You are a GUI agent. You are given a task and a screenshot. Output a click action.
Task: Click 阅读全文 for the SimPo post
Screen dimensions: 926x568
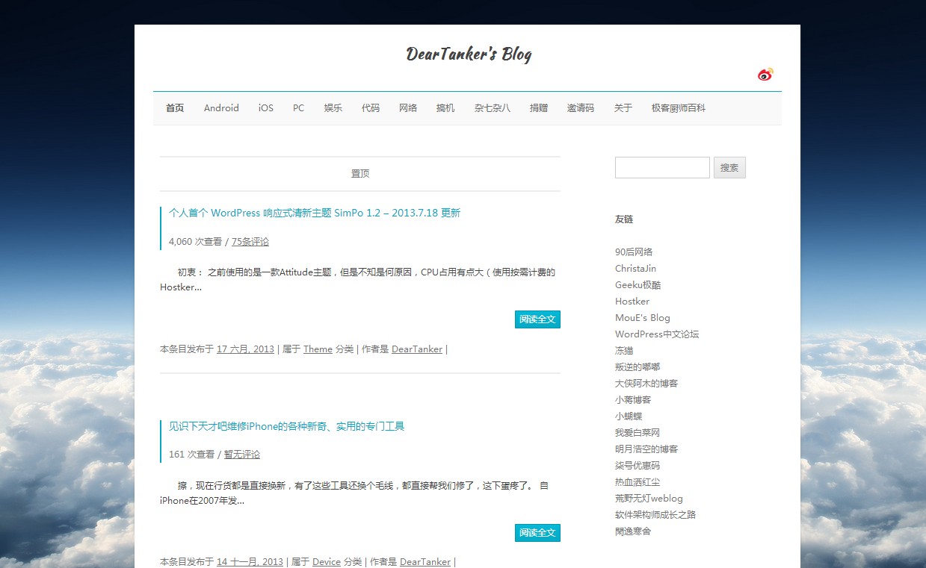[537, 319]
